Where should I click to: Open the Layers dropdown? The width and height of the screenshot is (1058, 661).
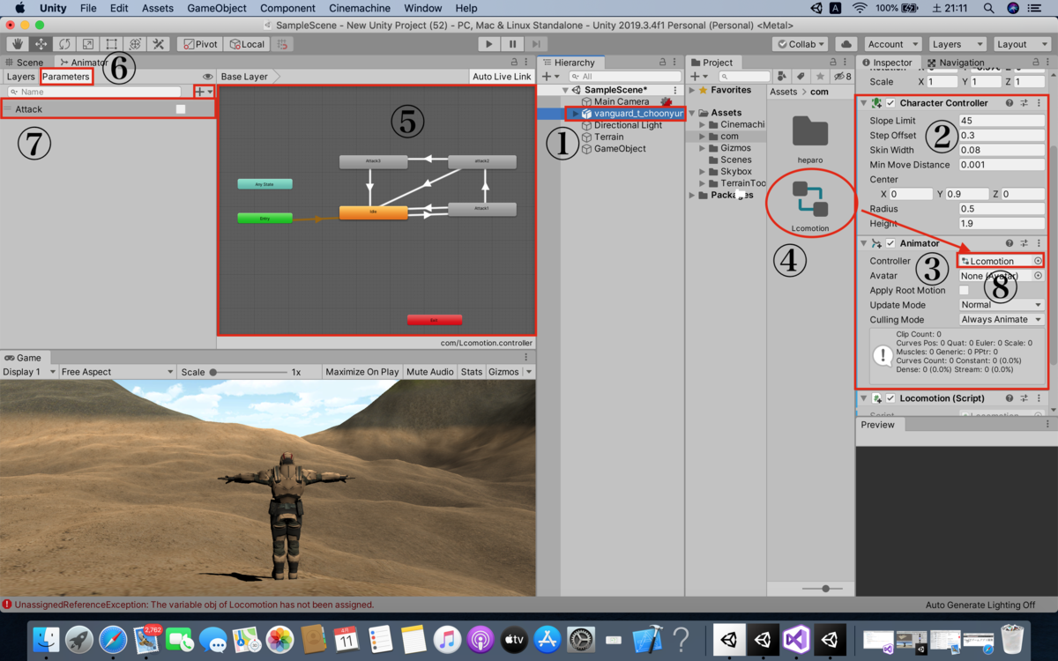click(957, 44)
